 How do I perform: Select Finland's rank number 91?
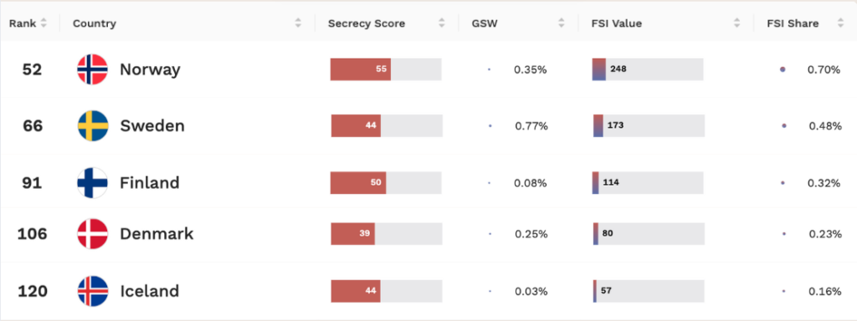pyautogui.click(x=32, y=183)
